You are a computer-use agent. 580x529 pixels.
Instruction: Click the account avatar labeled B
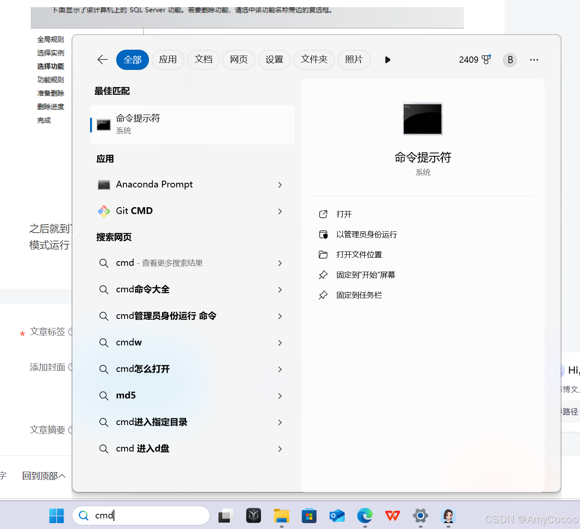pos(510,59)
